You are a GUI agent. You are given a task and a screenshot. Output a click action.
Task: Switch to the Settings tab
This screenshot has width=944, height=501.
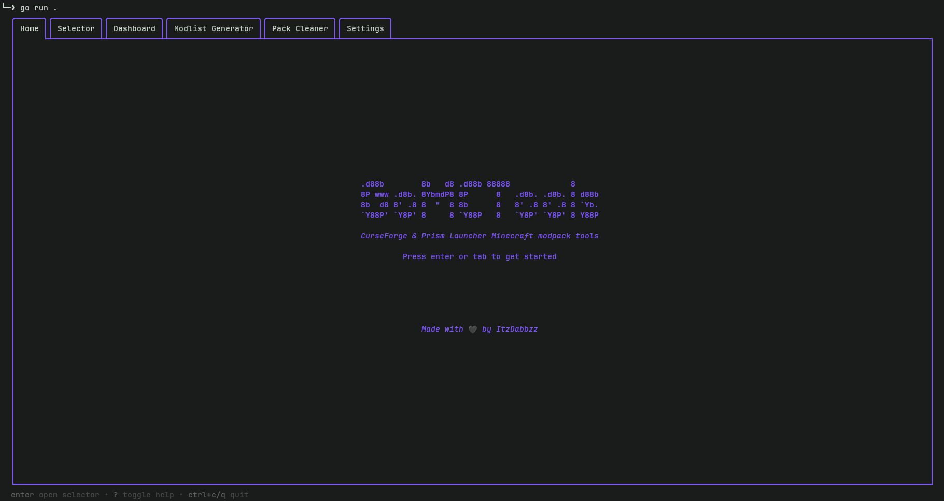coord(365,28)
